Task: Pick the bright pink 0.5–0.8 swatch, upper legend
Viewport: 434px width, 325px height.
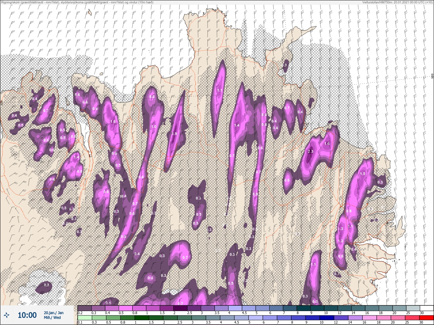Action: click(126, 308)
